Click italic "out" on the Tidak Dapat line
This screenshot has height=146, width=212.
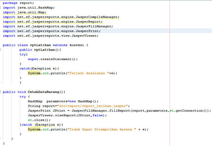(x=46, y=129)
